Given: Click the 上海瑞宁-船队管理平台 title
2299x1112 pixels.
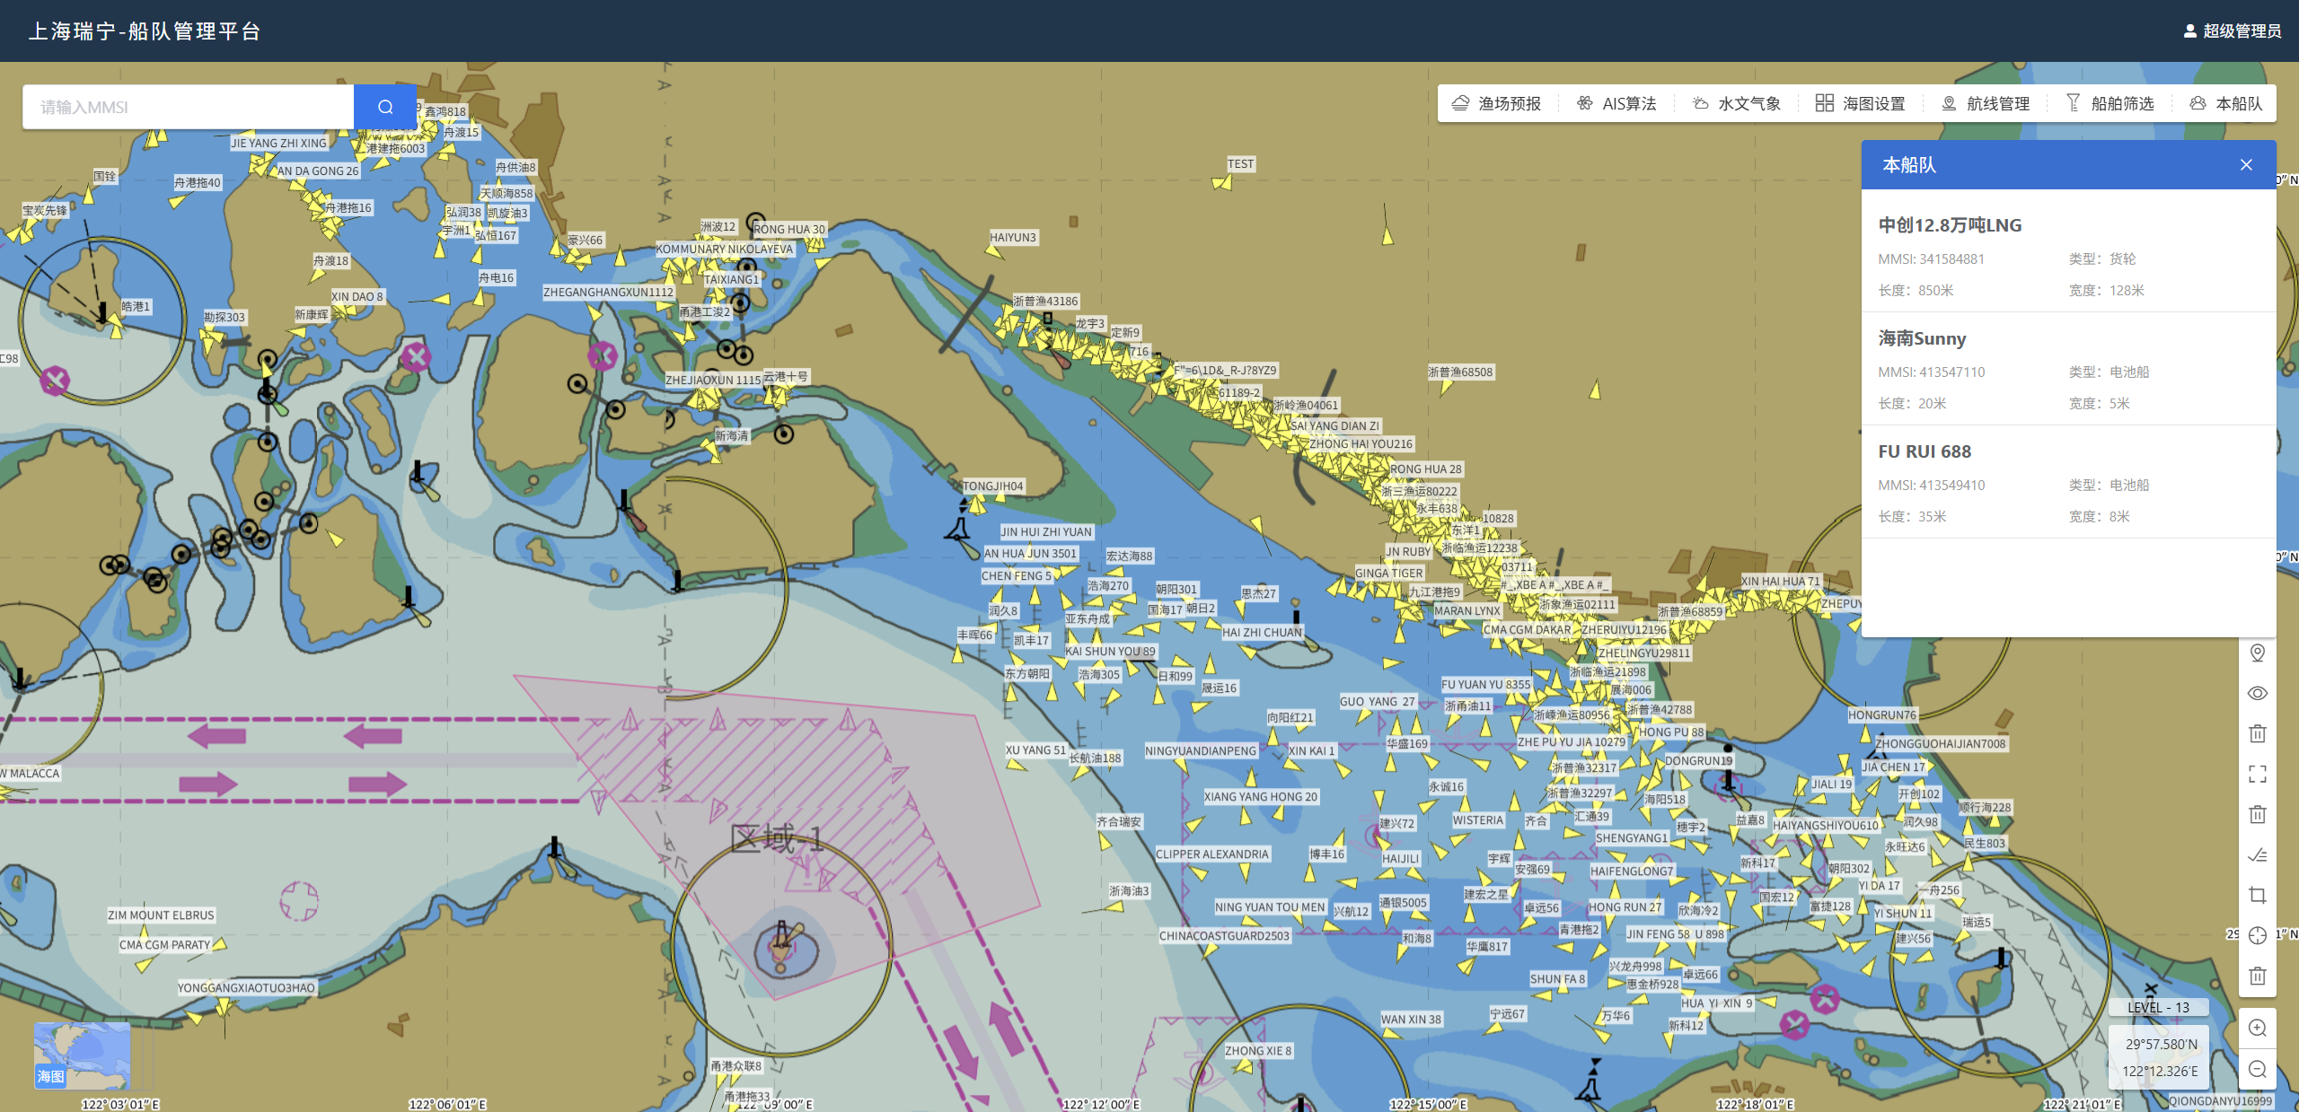Looking at the screenshot, I should tap(145, 31).
